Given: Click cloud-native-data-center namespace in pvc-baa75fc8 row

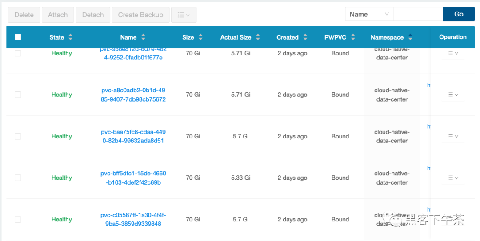Looking at the screenshot, I should click(x=392, y=136).
